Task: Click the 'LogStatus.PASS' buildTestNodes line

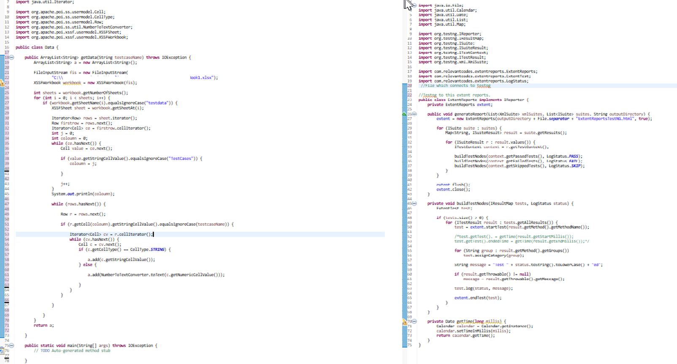Action: [x=518, y=156]
